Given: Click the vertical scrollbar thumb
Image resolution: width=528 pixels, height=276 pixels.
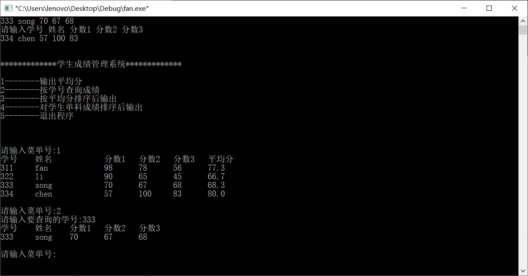Looking at the screenshot, I should [523, 30].
